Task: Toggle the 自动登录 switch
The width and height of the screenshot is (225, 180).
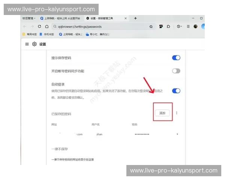Action: pos(176,91)
